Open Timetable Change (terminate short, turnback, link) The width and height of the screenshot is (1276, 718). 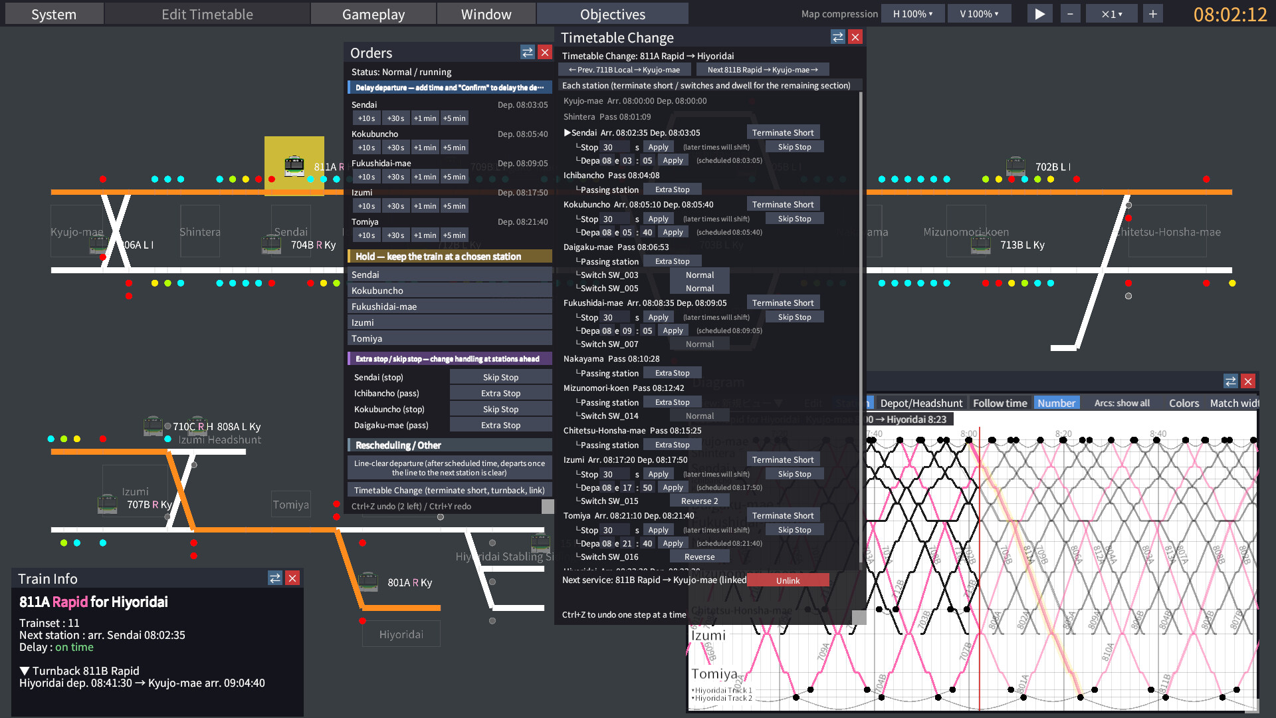pyautogui.click(x=449, y=490)
